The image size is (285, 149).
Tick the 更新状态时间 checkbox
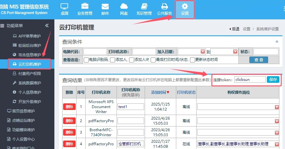192,60
